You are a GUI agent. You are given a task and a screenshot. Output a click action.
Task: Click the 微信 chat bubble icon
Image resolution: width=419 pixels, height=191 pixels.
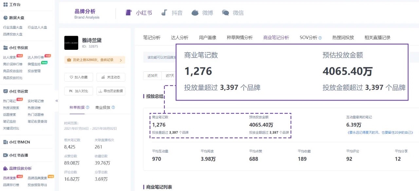(226, 13)
